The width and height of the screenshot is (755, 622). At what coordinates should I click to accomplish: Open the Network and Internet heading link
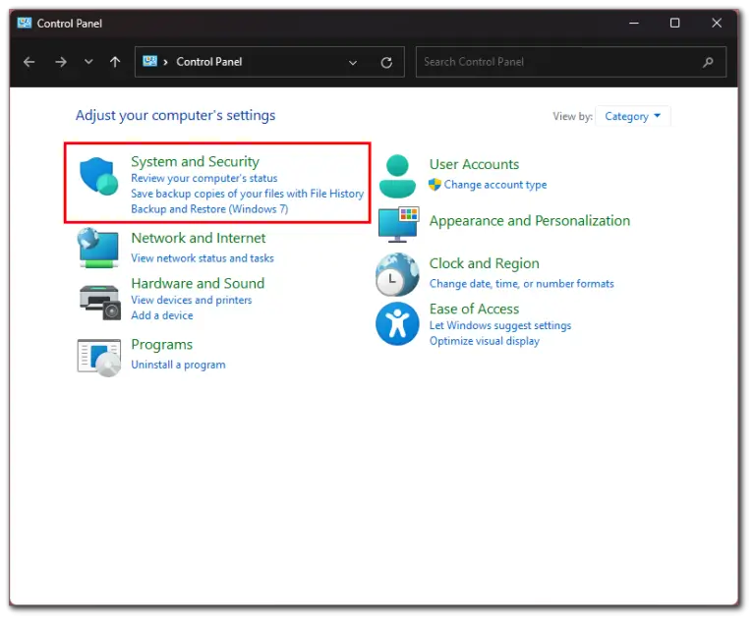coord(199,238)
